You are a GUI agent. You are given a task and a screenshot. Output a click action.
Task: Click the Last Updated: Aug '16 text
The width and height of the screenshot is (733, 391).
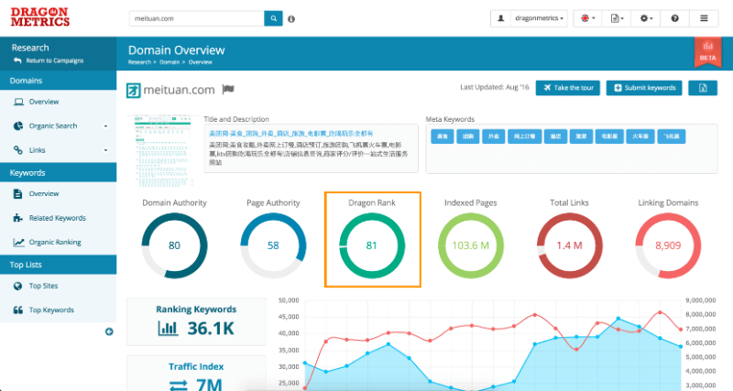click(x=495, y=87)
